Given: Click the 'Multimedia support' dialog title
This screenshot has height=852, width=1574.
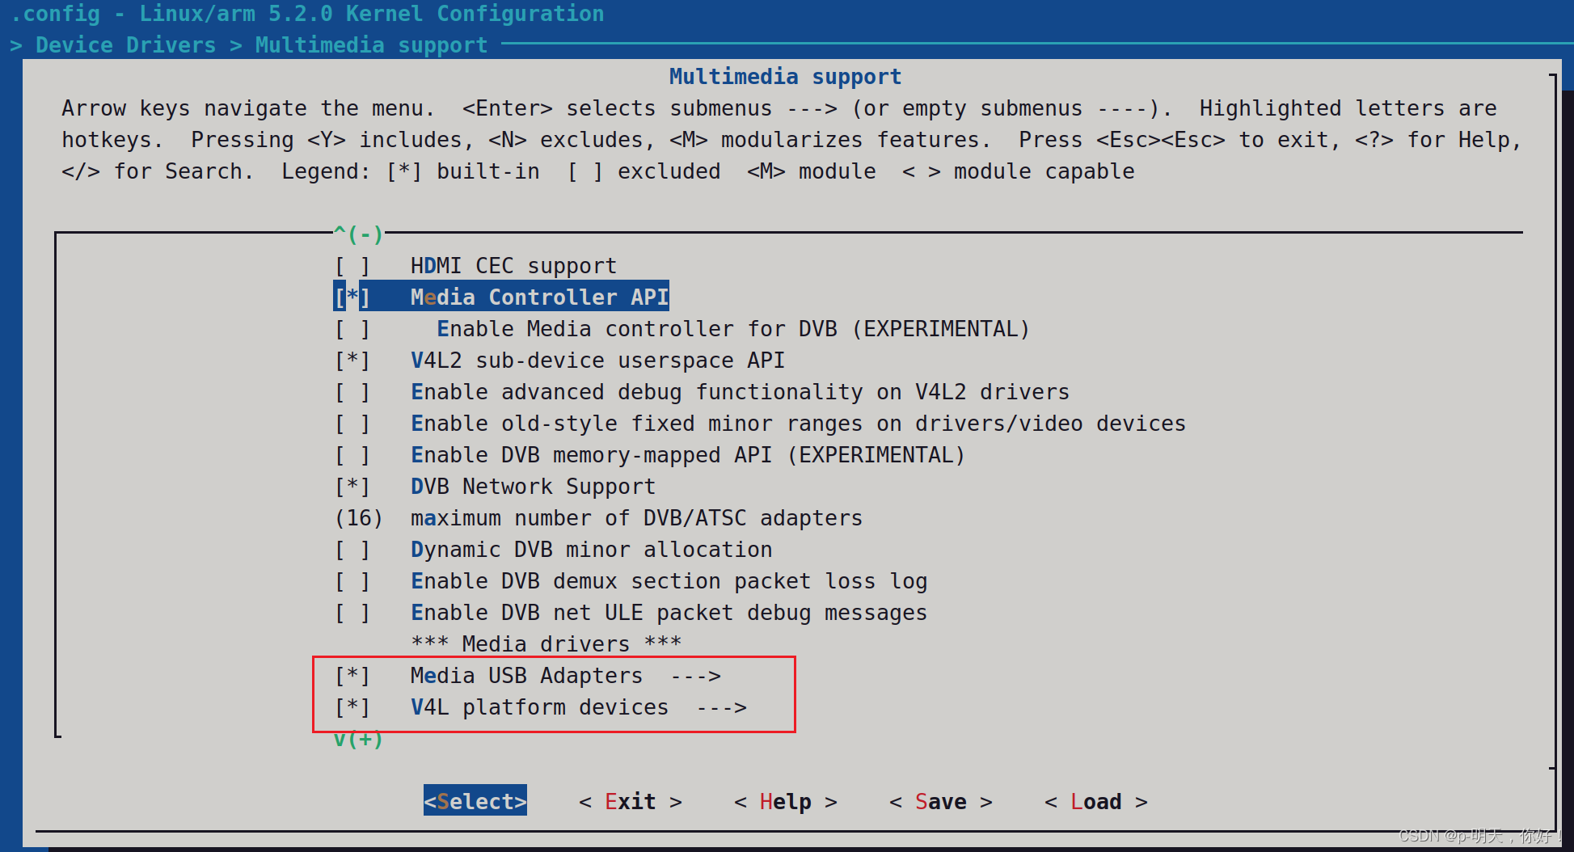Looking at the screenshot, I should point(785,77).
